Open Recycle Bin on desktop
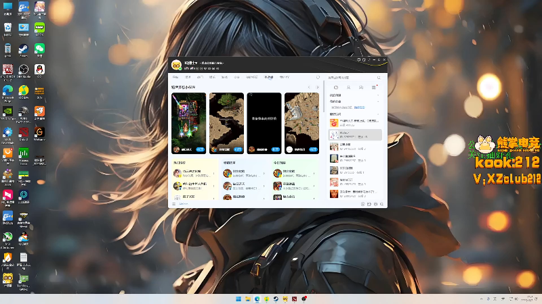 7,29
